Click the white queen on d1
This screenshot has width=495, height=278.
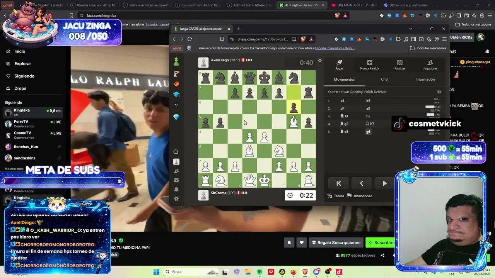[249, 180]
